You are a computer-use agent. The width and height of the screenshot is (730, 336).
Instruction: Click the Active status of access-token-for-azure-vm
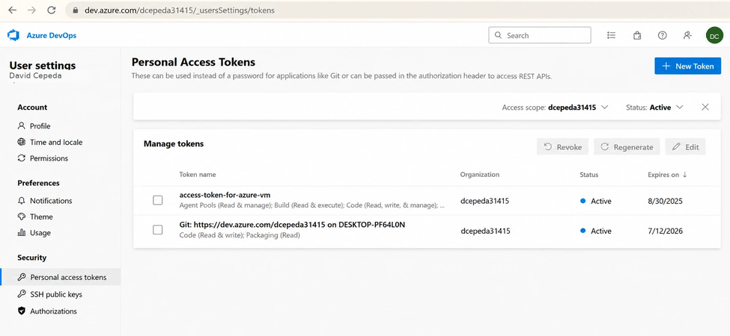[x=596, y=201]
